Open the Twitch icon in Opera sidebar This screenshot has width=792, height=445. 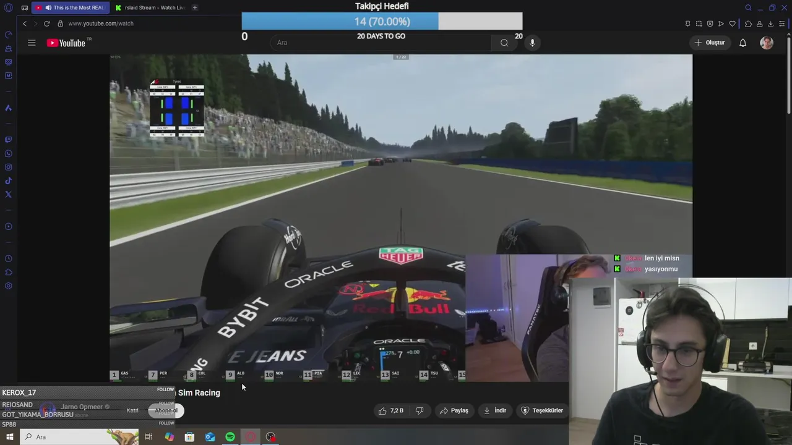tap(9, 140)
